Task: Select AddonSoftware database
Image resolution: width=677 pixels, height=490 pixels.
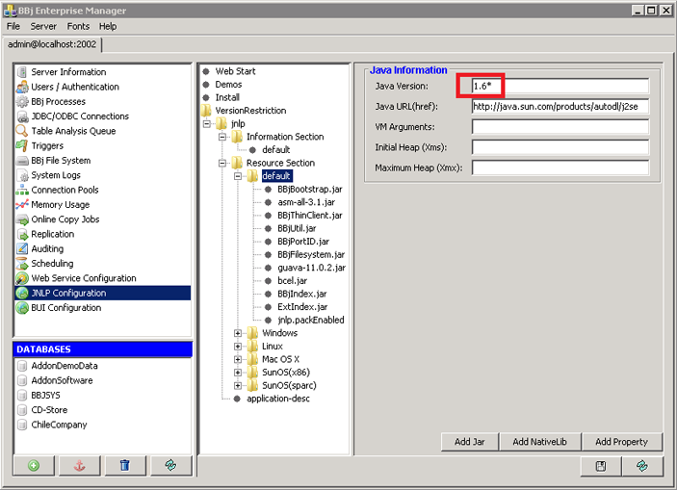Action: tap(62, 381)
